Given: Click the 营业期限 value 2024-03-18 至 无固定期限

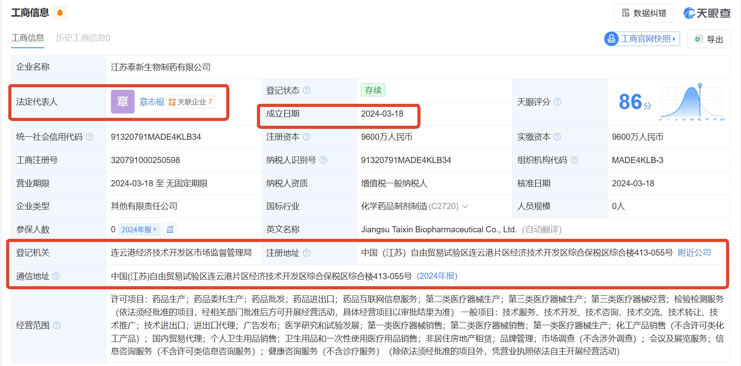Looking at the screenshot, I should click(159, 183).
